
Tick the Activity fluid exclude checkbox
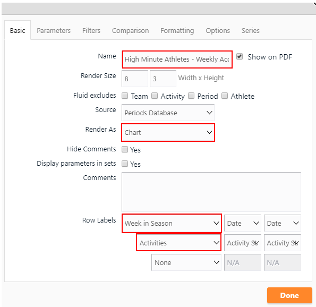click(x=155, y=96)
